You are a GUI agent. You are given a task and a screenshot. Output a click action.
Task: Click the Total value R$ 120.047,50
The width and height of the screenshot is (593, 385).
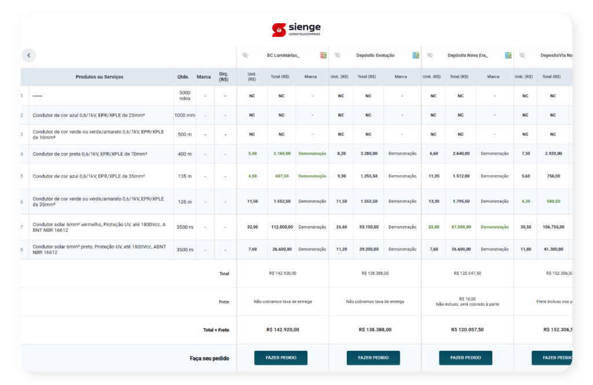pyautogui.click(x=467, y=273)
